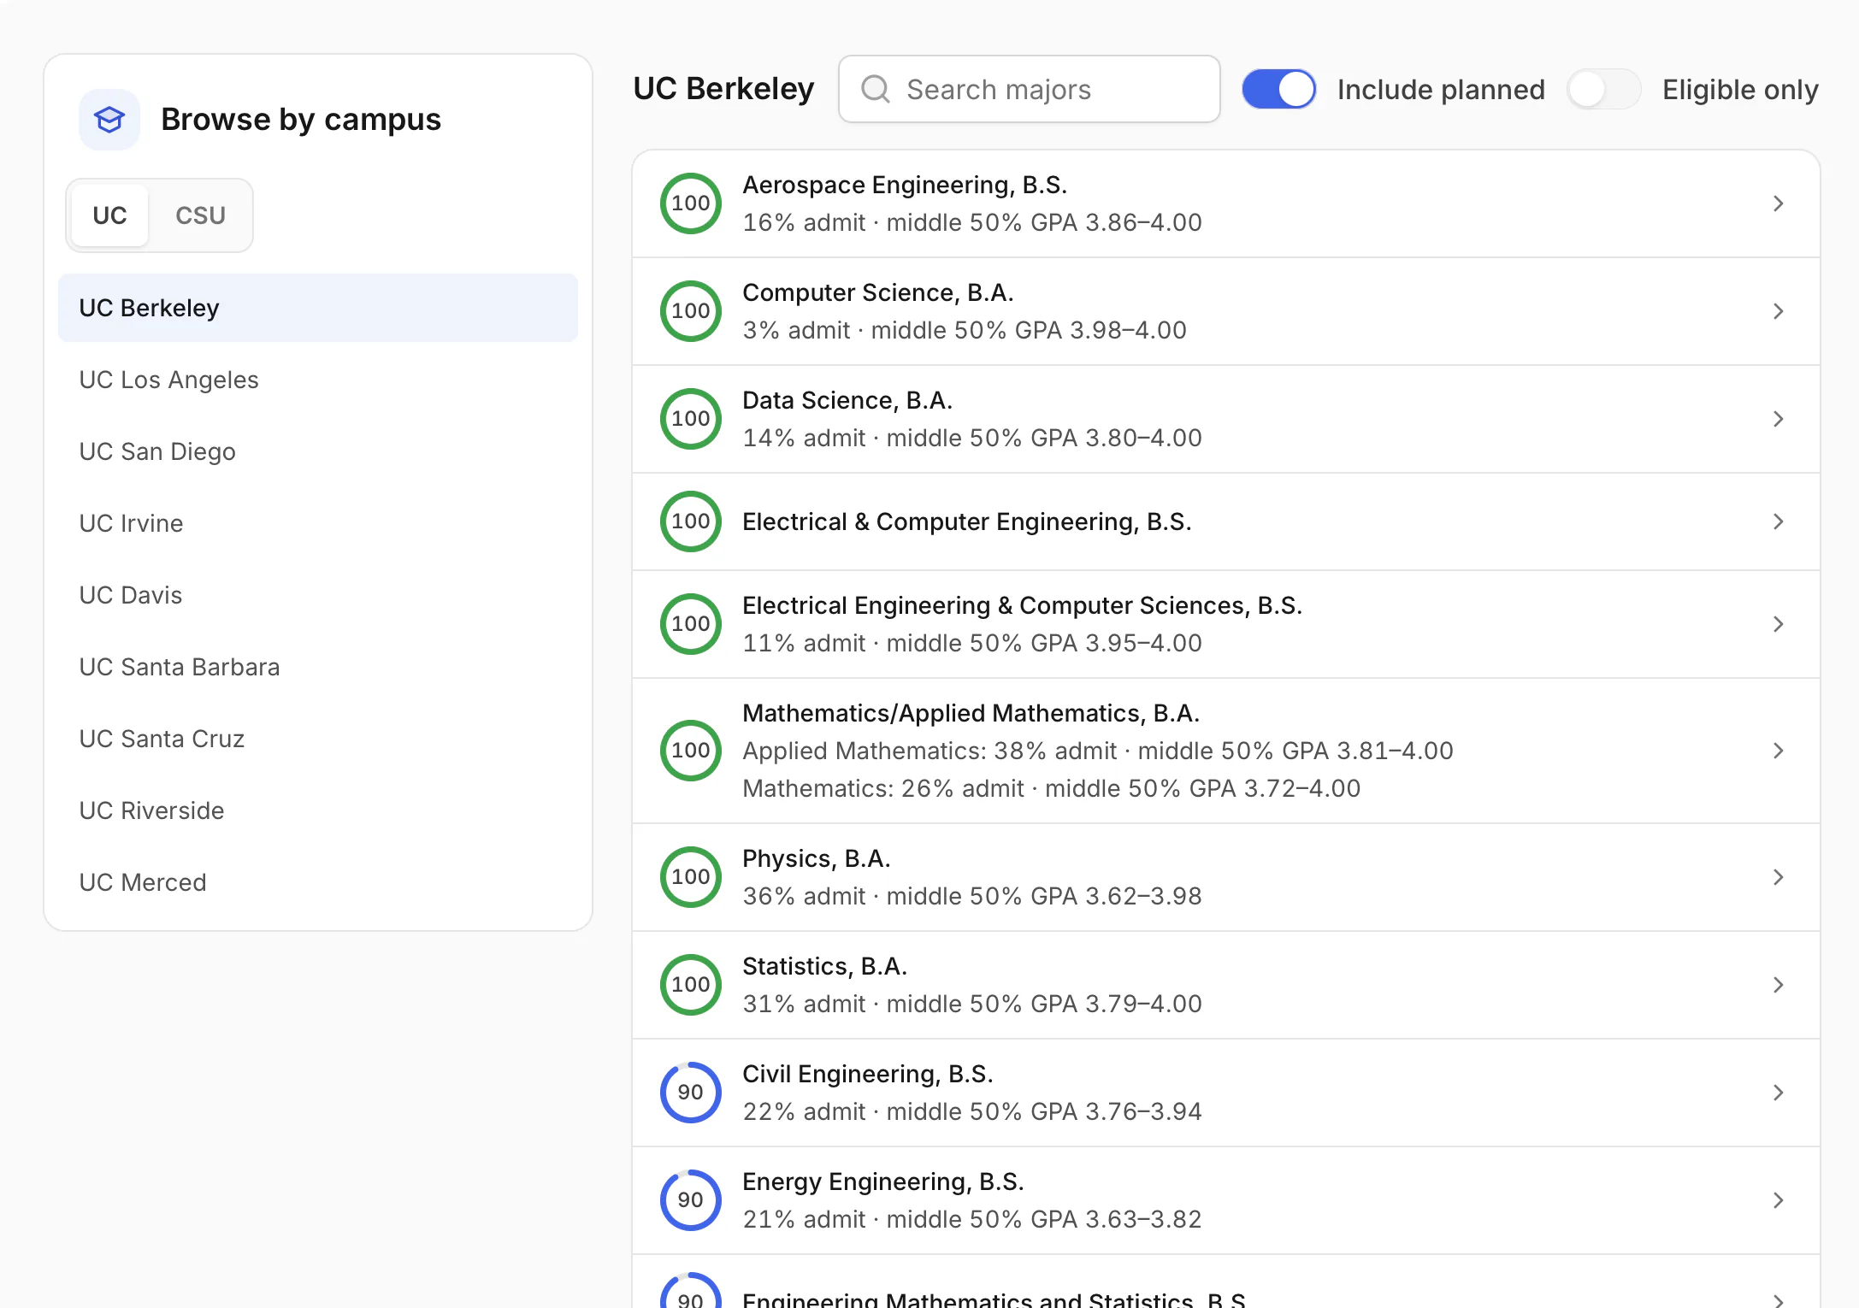Open Electrical & Computer Engineering chevron arrow

1778,521
